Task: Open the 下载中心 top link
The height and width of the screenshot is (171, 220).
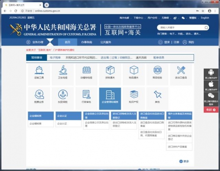Action: pos(138,18)
